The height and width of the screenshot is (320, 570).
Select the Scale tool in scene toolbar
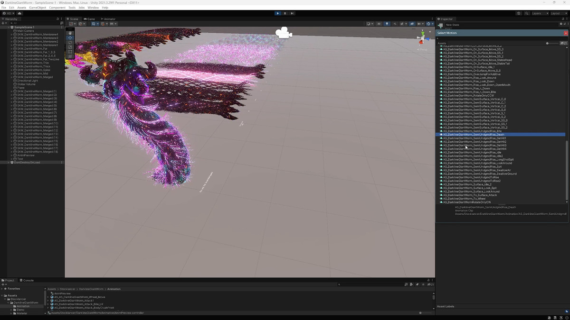click(70, 47)
